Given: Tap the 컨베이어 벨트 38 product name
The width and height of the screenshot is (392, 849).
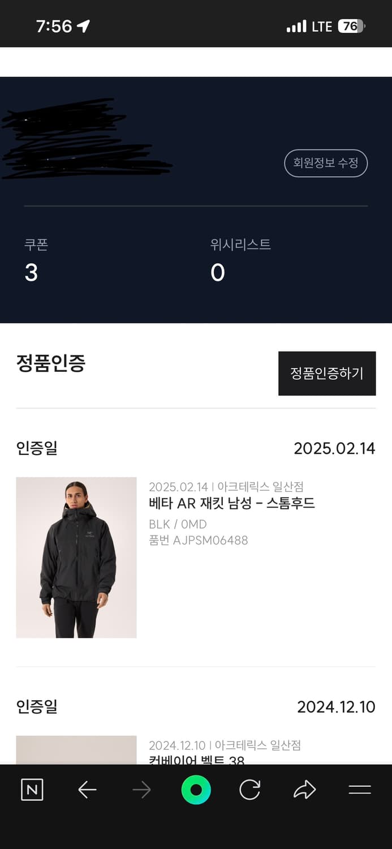Looking at the screenshot, I should click(196, 760).
